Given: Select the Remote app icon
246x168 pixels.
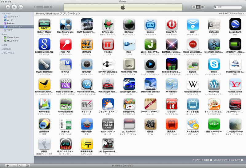Looking at the screenshot, I should tap(150, 64).
